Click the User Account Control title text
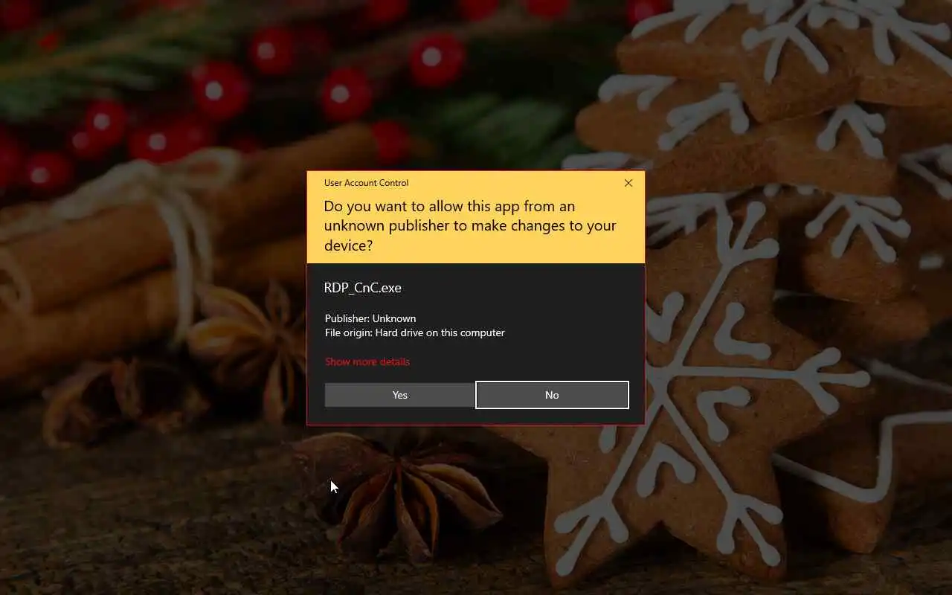 366,183
